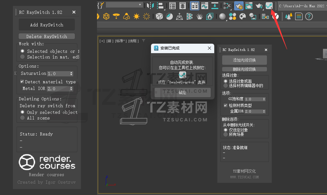
Task: Click the orange mushroom-shaped light icon
Action: tap(116, 16)
